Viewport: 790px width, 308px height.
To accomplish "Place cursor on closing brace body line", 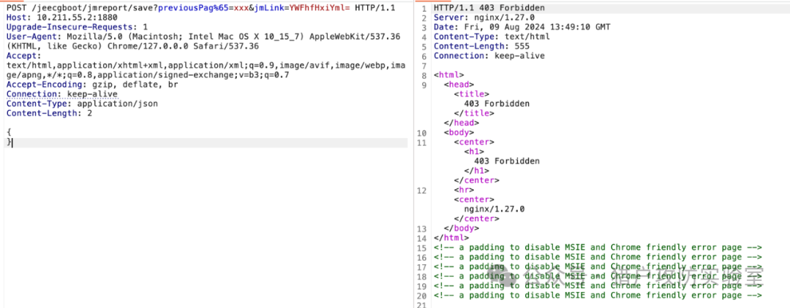I will pos(206,143).
